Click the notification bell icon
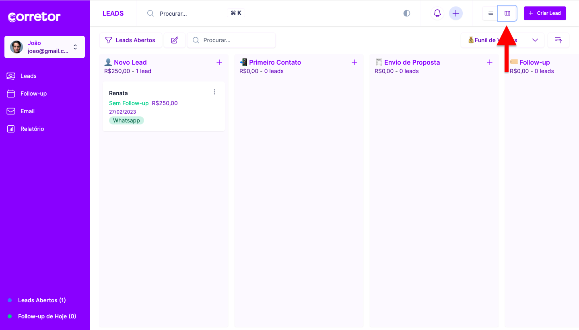Image resolution: width=579 pixels, height=330 pixels. click(x=437, y=13)
